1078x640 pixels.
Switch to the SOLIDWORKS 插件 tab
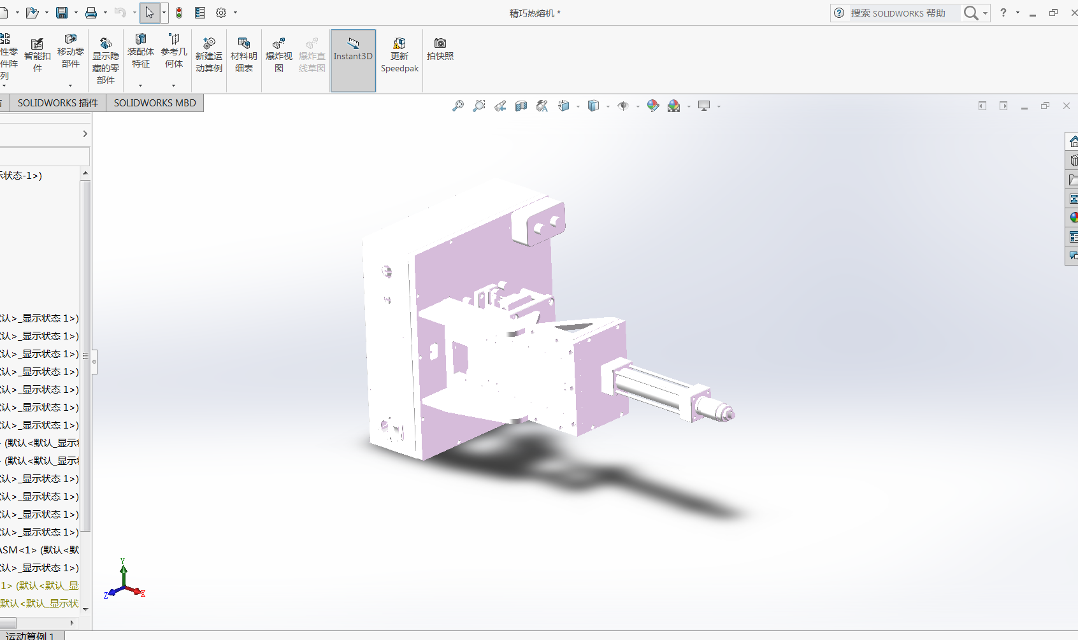tap(58, 103)
